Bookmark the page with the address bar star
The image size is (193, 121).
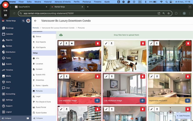pyautogui.click(x=169, y=13)
